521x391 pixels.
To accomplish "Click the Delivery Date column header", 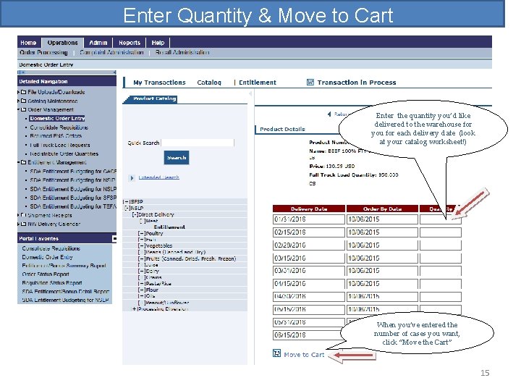I will (309, 209).
